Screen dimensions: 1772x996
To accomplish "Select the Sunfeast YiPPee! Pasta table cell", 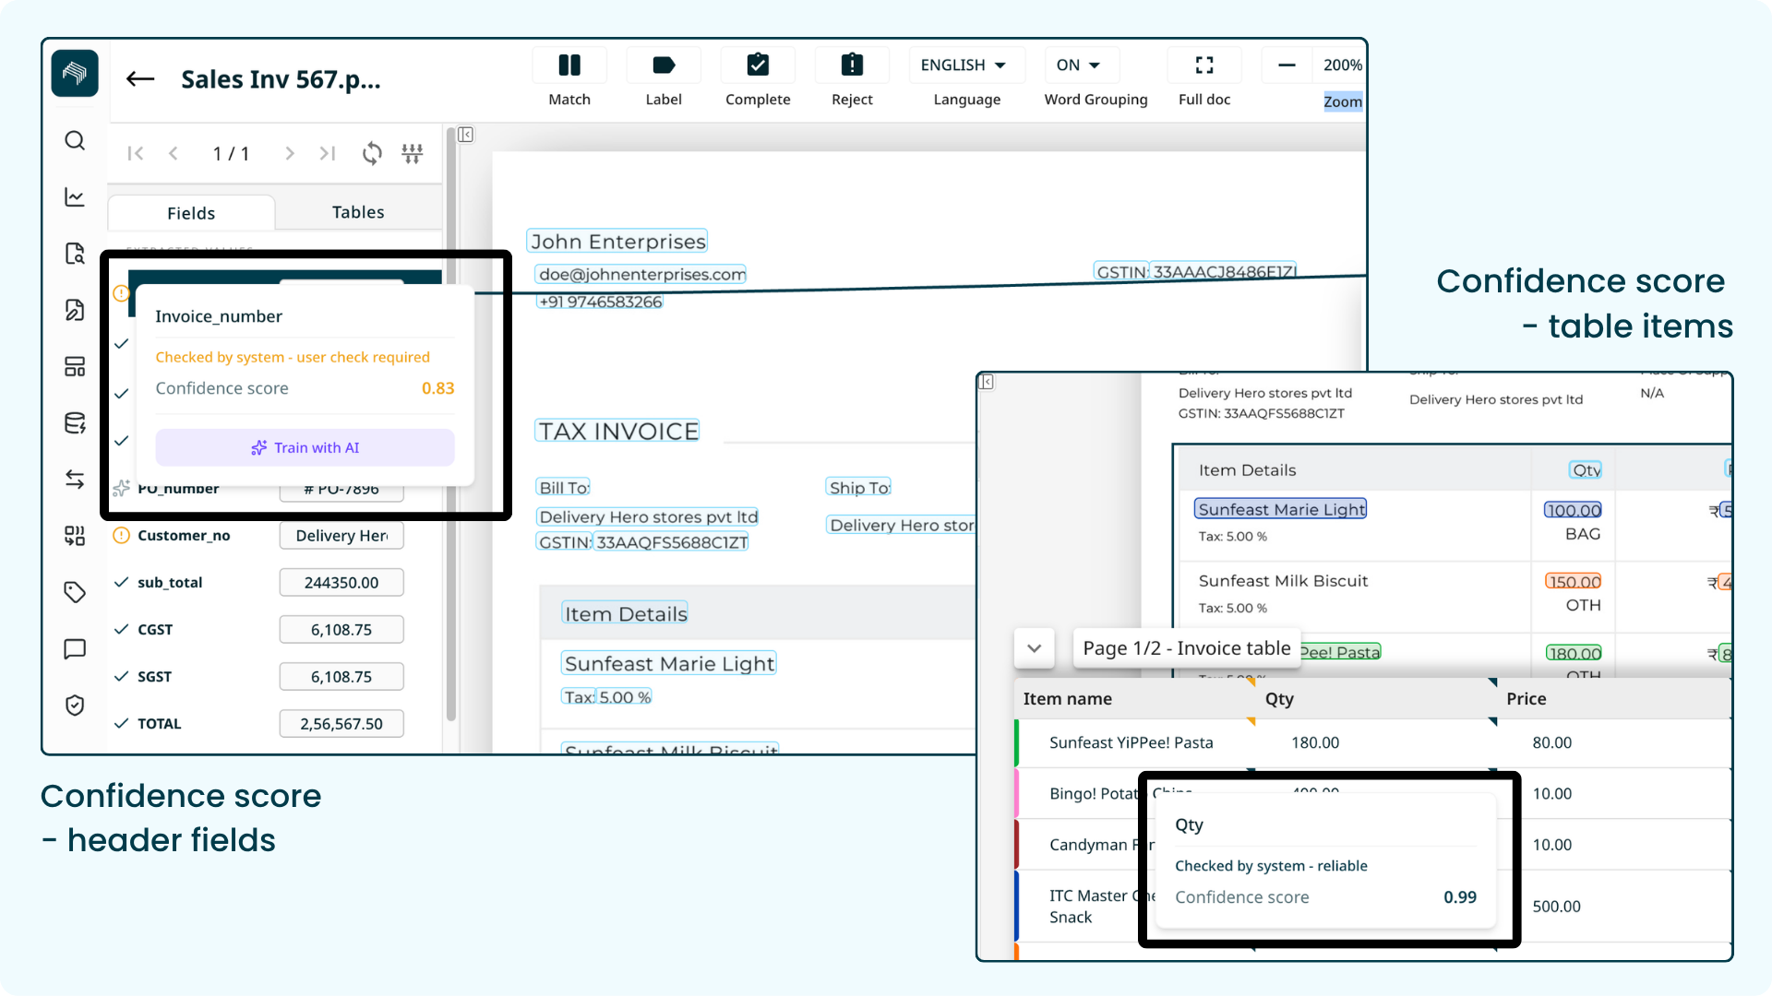I will pyautogui.click(x=1131, y=743).
